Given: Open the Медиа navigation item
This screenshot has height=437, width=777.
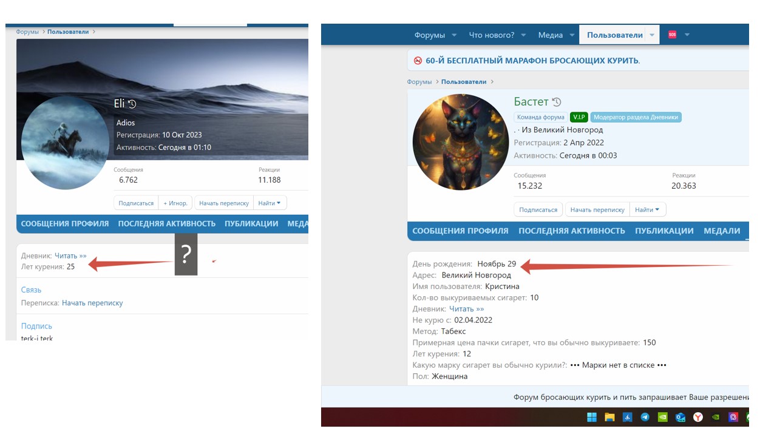Looking at the screenshot, I should tap(551, 35).
